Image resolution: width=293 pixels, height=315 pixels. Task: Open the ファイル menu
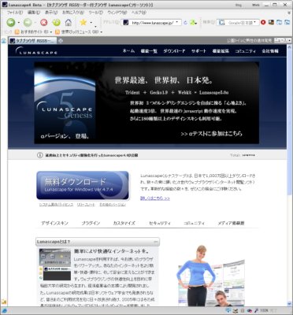[x=15, y=13]
